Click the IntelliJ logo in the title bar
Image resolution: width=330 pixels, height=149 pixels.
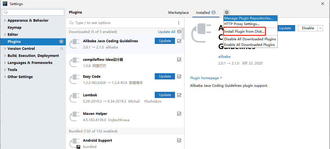[5, 4]
